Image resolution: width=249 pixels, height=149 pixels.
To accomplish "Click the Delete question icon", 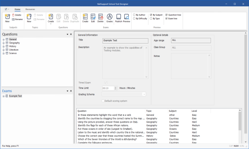I will coord(66,18).
